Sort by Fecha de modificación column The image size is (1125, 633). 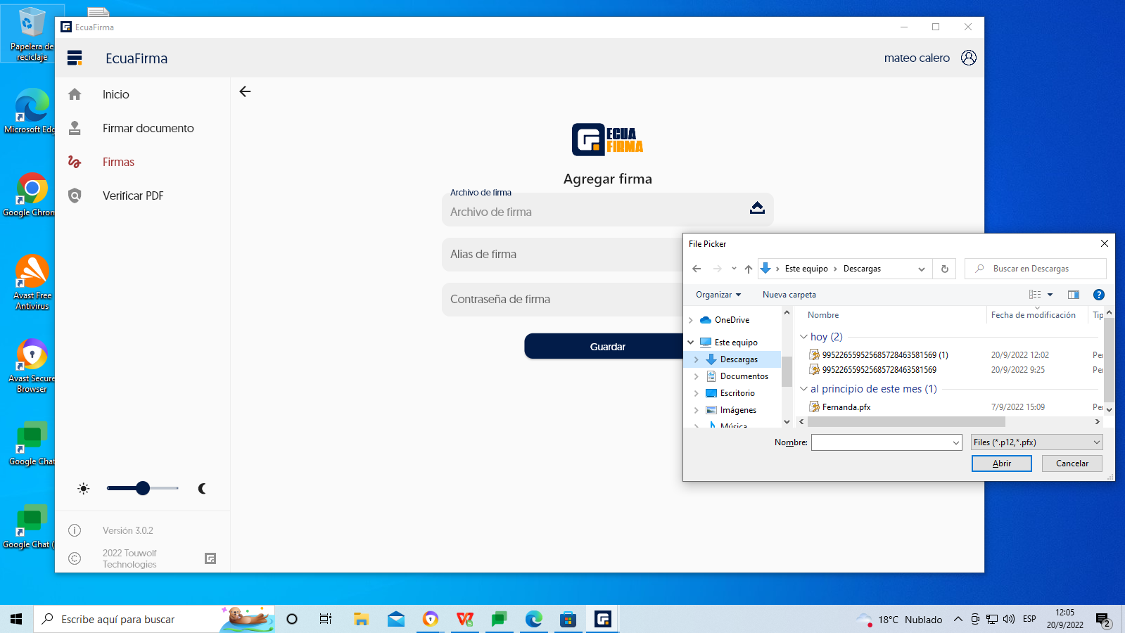[x=1033, y=315]
